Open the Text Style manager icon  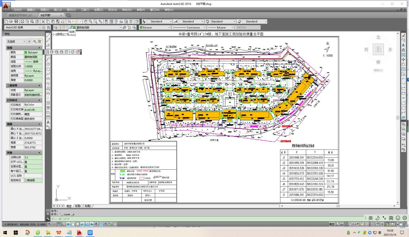tap(144, 21)
